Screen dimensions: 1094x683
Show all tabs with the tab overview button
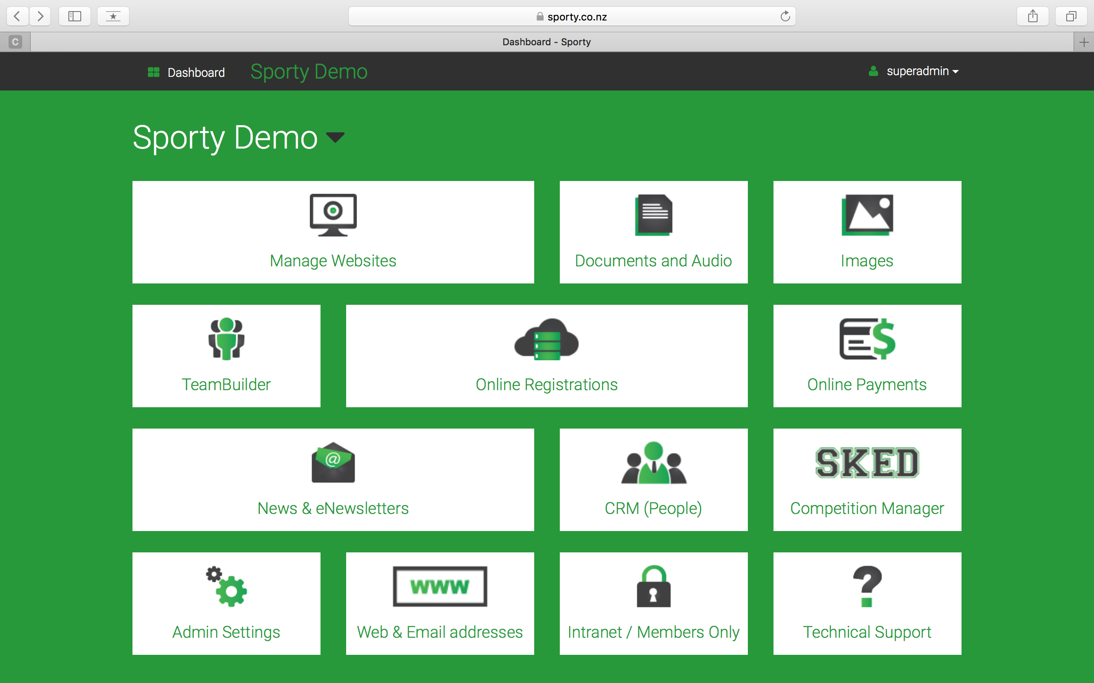click(x=1071, y=16)
